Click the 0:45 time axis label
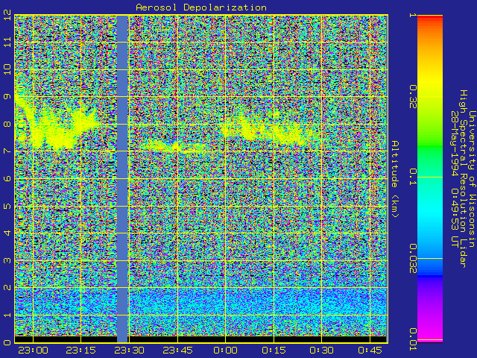 [370, 350]
